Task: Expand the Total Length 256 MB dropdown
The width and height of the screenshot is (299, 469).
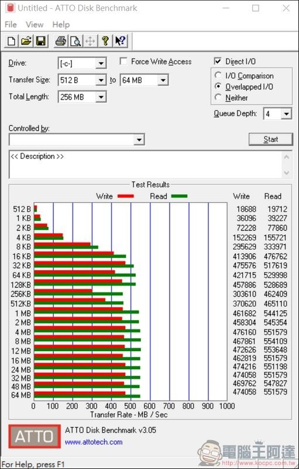Action: click(x=101, y=97)
